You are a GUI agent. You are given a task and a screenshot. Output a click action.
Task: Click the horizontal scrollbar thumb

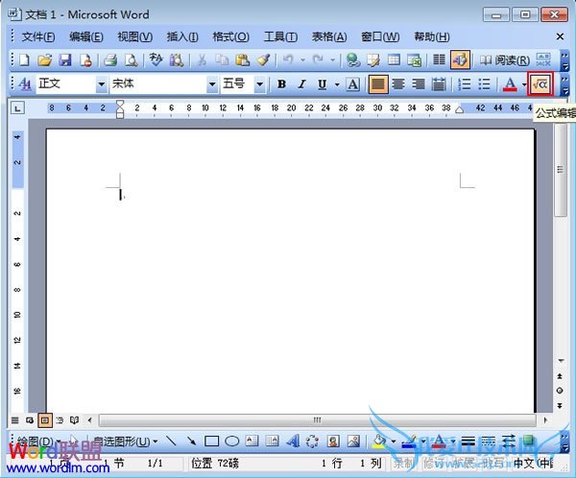click(x=318, y=420)
